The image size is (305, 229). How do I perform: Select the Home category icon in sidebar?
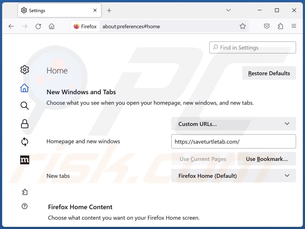(25, 88)
